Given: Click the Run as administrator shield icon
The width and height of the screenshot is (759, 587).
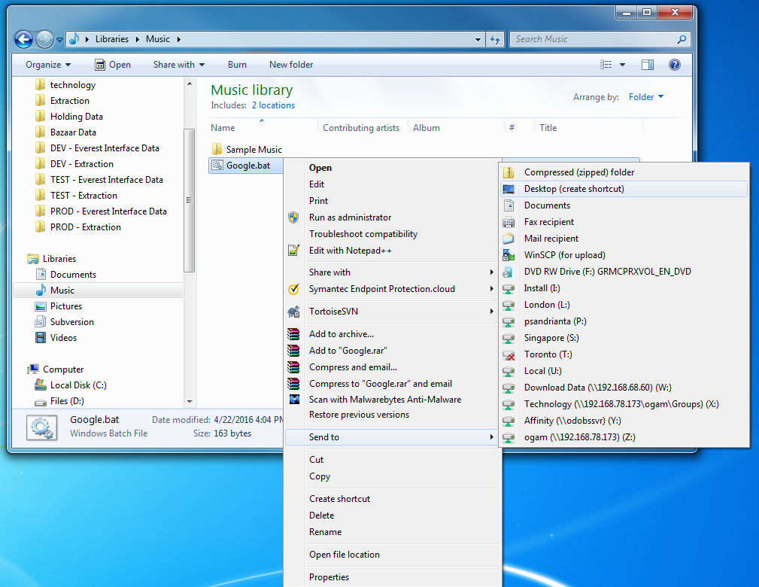Looking at the screenshot, I should 293,217.
